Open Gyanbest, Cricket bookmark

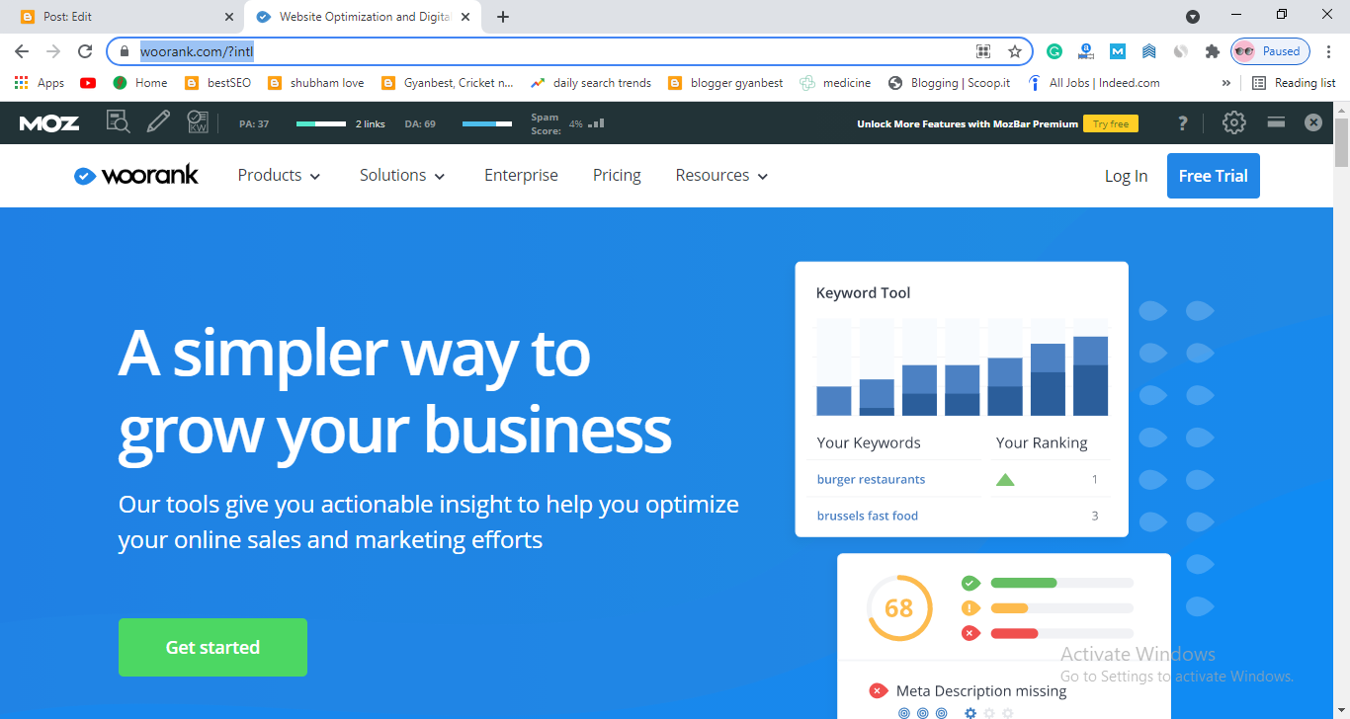pos(447,83)
